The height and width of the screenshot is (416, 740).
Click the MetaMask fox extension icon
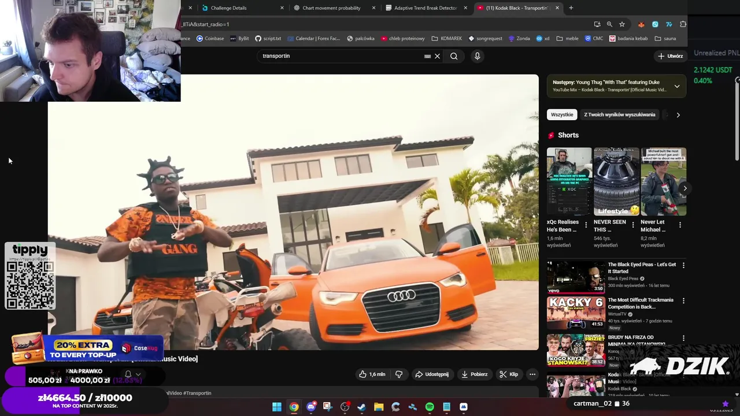tap(641, 24)
